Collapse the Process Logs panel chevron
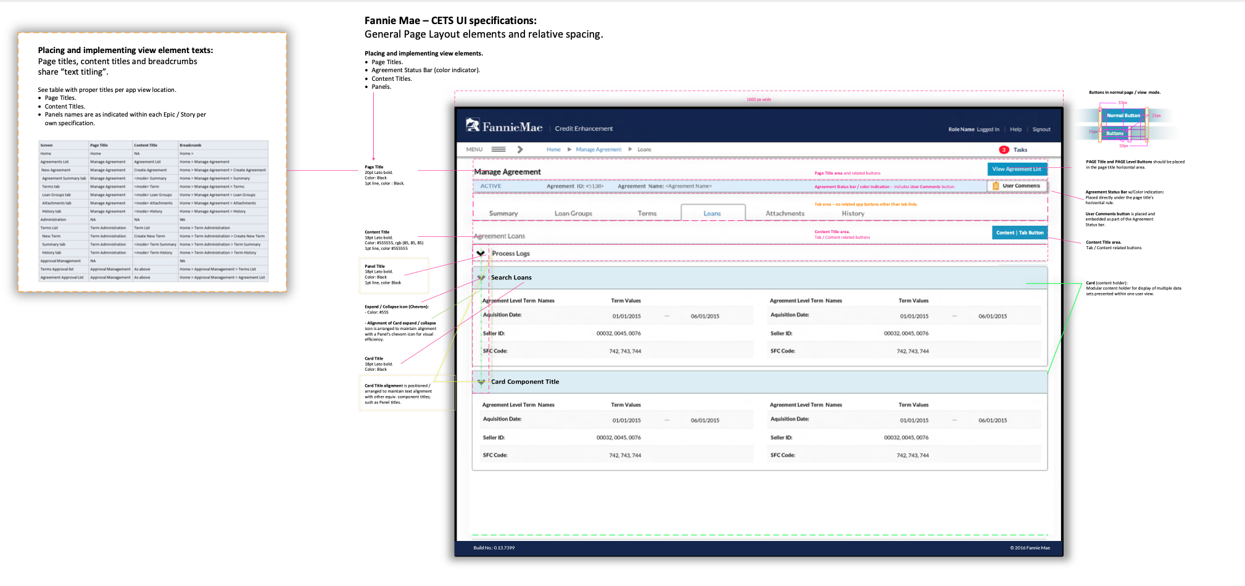 [x=481, y=254]
